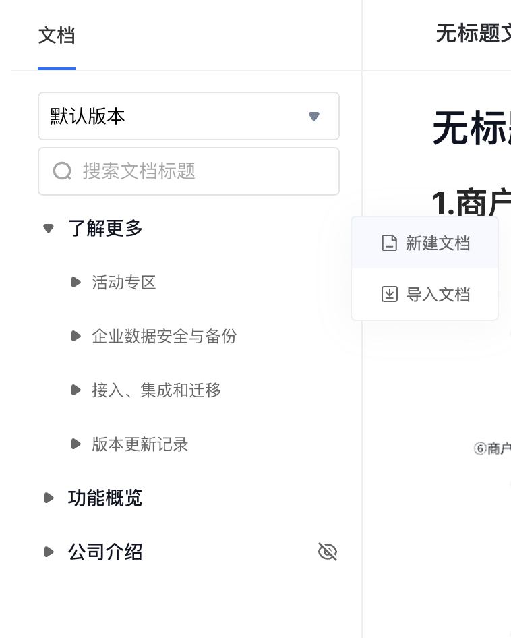The height and width of the screenshot is (638, 511).
Task: Open the 默认版本 version dropdown
Action: coord(189,116)
